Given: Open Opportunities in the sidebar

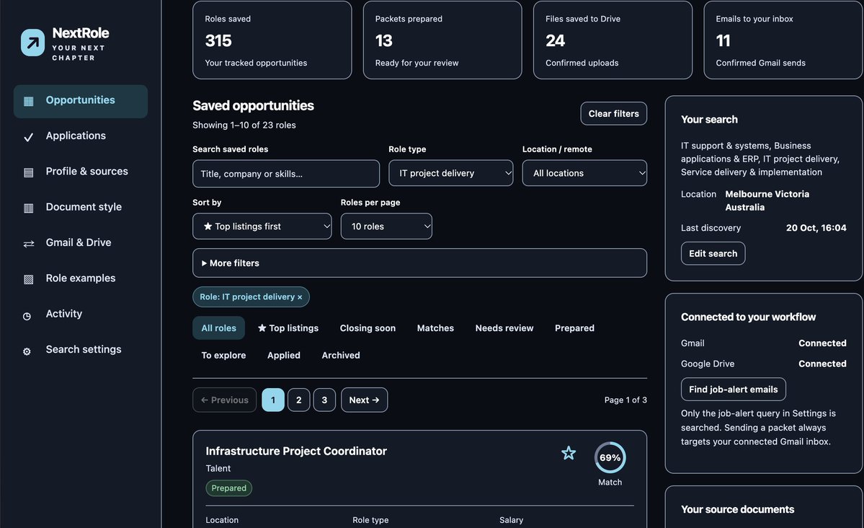Looking at the screenshot, I should 81,101.
